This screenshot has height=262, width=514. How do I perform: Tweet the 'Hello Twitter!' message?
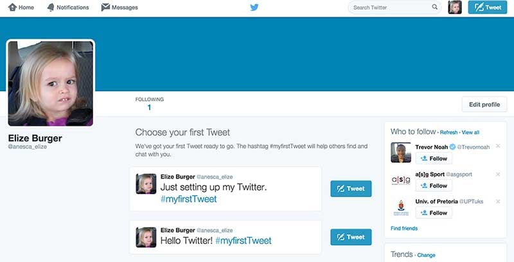351,237
